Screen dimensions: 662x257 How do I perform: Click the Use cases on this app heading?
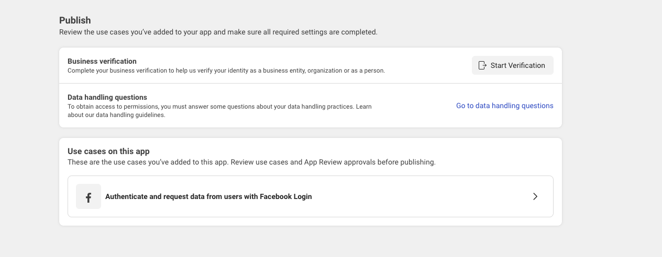click(108, 151)
